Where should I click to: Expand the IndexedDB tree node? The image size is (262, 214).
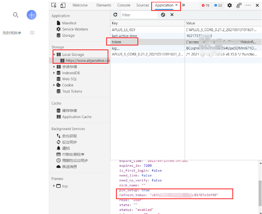(54, 73)
